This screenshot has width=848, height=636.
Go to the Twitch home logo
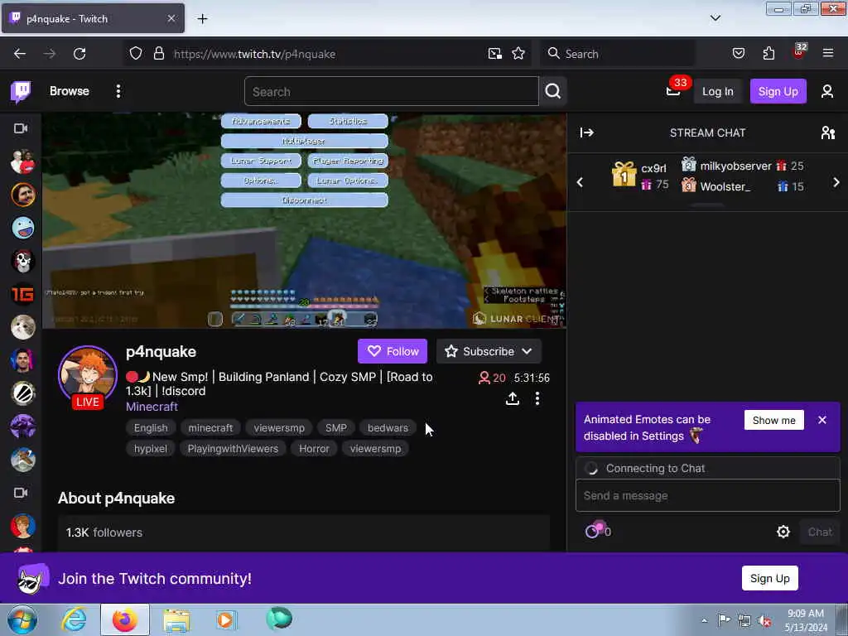(x=21, y=91)
